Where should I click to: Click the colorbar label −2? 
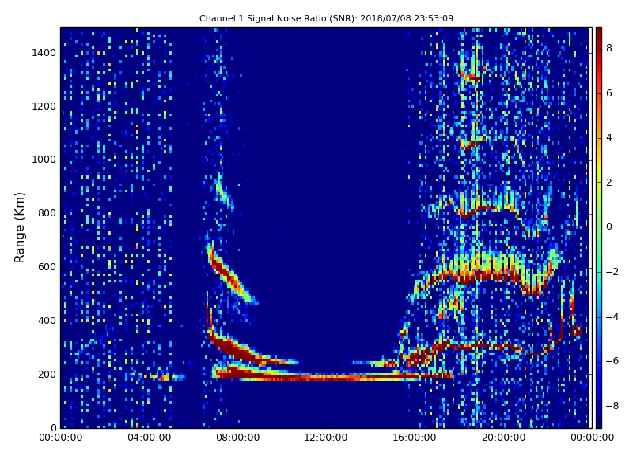coord(612,272)
